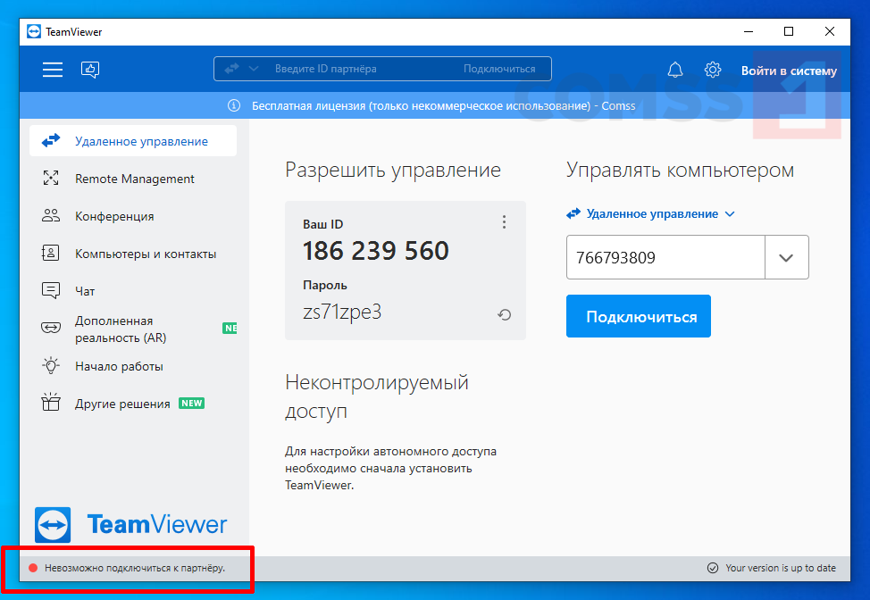This screenshot has height=600, width=870.
Task: Open Дополненная реальность (AR)
Action: point(133,329)
